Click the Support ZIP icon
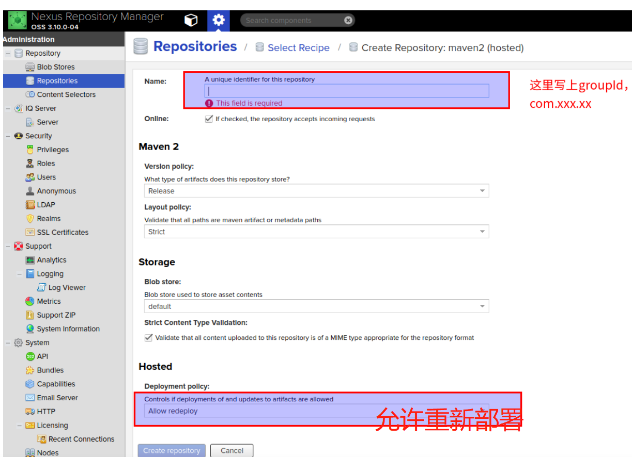The width and height of the screenshot is (632, 457). point(30,315)
